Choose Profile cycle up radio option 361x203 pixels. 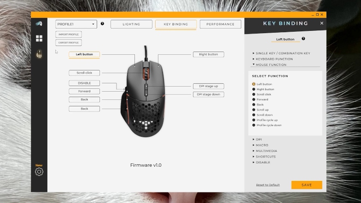254,120
